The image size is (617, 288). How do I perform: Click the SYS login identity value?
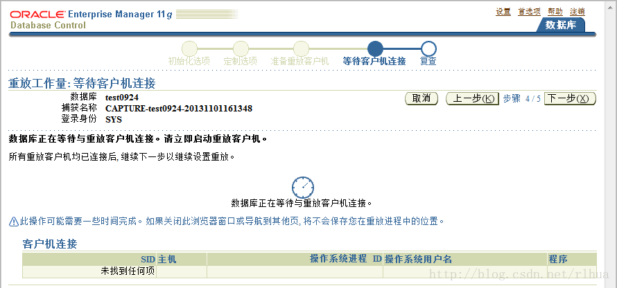(114, 120)
